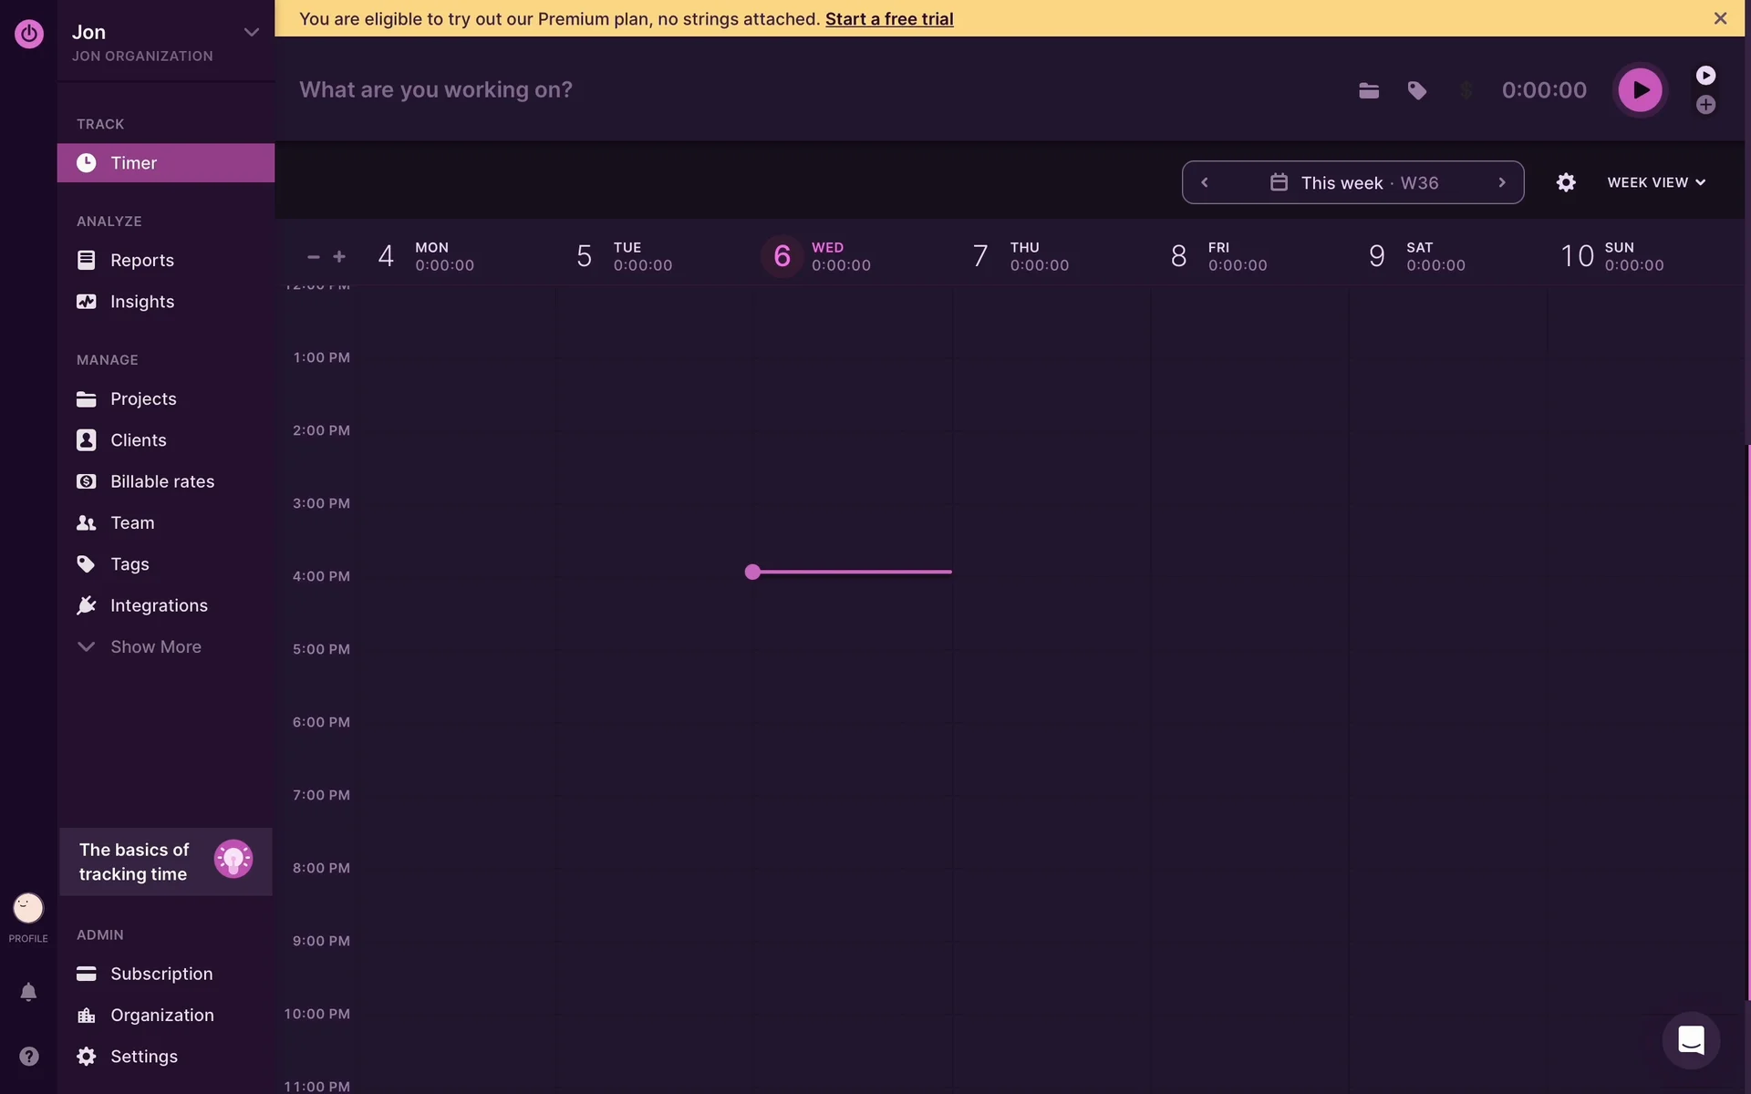Click Start a free trial link
This screenshot has height=1094, width=1751.
(888, 18)
